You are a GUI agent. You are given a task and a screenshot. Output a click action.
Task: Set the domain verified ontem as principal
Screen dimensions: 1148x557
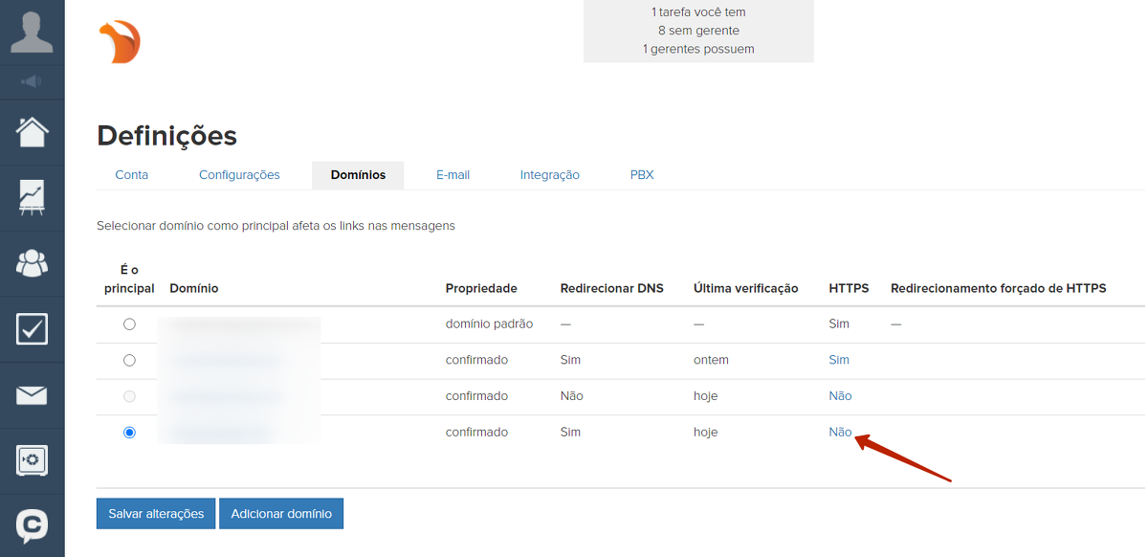tap(129, 361)
